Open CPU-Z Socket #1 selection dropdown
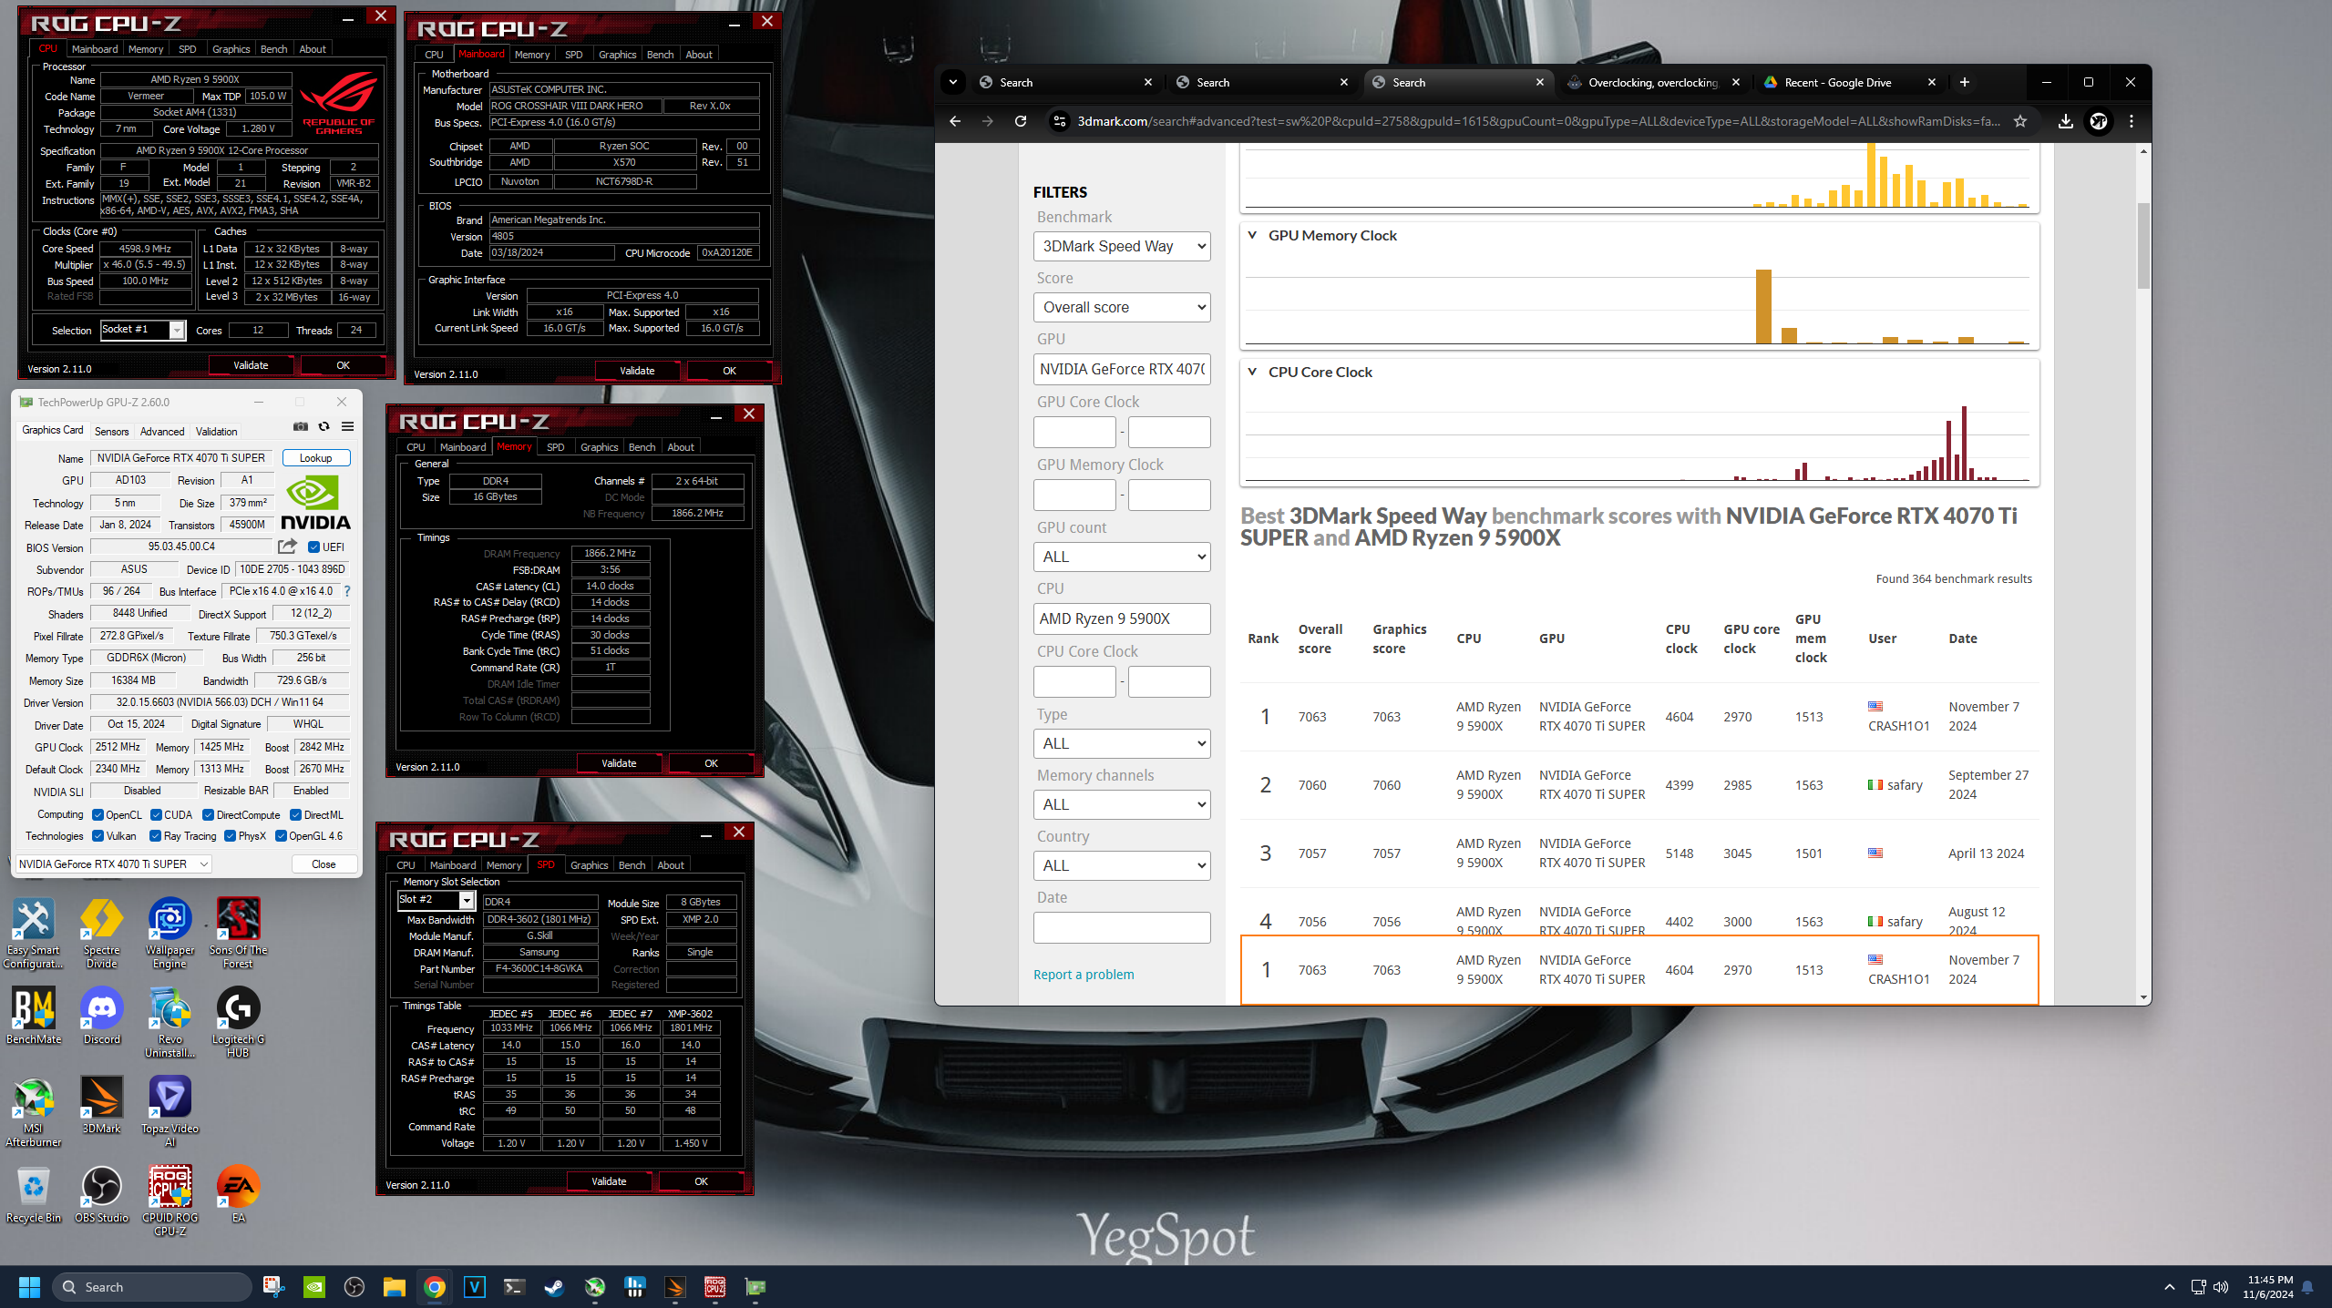This screenshot has height=1308, width=2332. point(143,330)
